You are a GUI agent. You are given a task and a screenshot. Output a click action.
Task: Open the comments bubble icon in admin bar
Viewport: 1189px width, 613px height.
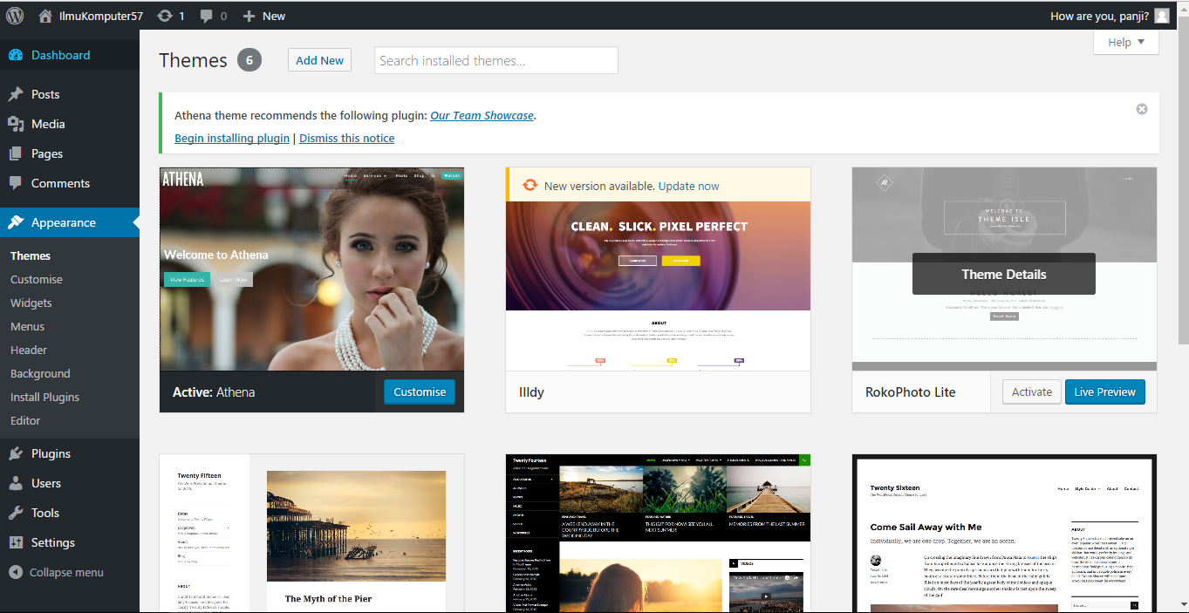click(x=206, y=16)
